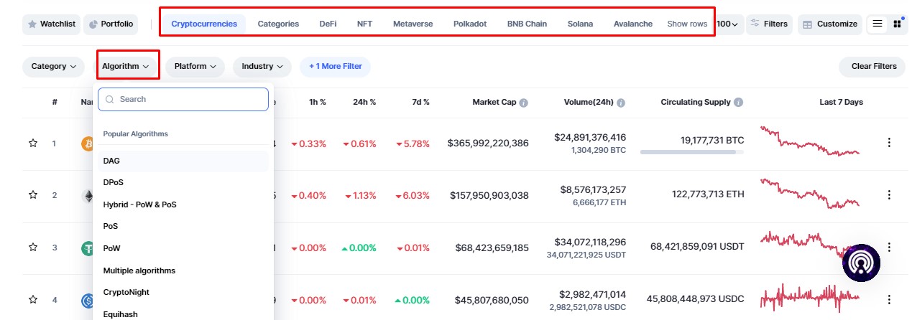Image resolution: width=912 pixels, height=320 pixels.
Task: Click the Filters button
Action: pyautogui.click(x=769, y=24)
